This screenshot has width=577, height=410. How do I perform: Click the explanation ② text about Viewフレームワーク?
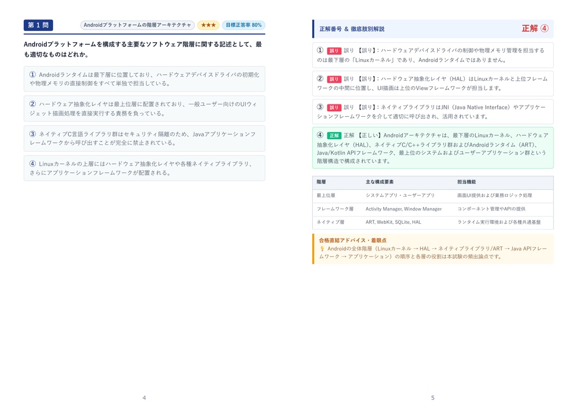click(x=432, y=83)
